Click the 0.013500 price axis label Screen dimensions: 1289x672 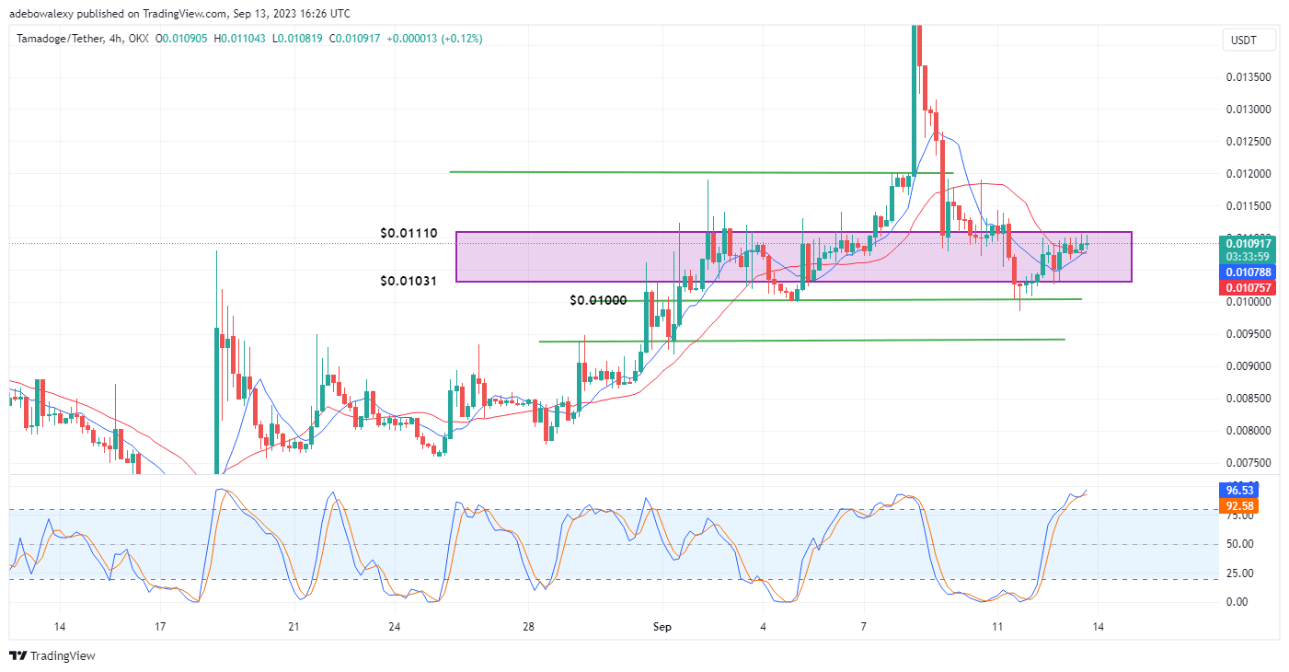pyautogui.click(x=1249, y=77)
